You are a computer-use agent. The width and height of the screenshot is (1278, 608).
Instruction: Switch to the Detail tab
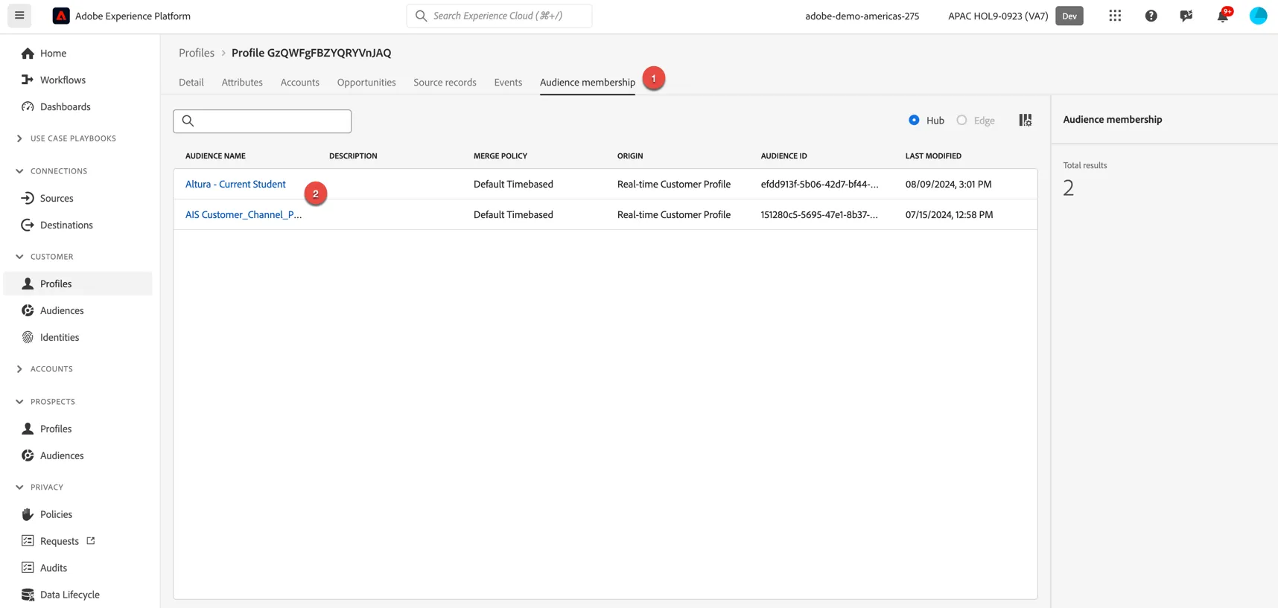click(191, 83)
